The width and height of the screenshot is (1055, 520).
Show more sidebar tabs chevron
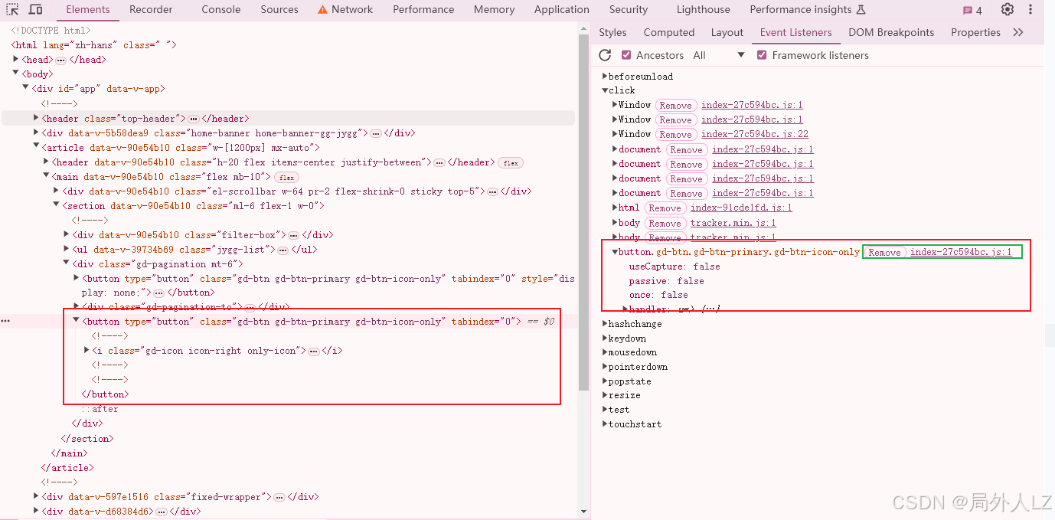[1018, 32]
